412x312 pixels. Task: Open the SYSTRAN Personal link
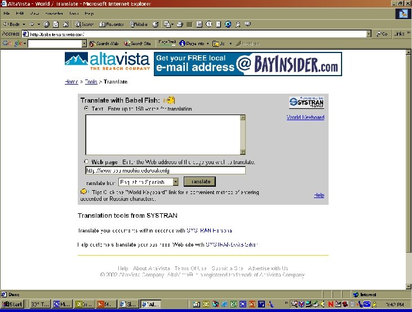209,231
